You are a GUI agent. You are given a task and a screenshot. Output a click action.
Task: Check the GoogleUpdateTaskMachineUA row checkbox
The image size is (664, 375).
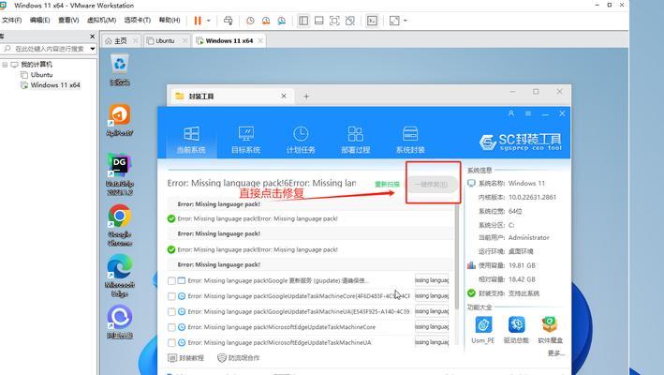171,312
